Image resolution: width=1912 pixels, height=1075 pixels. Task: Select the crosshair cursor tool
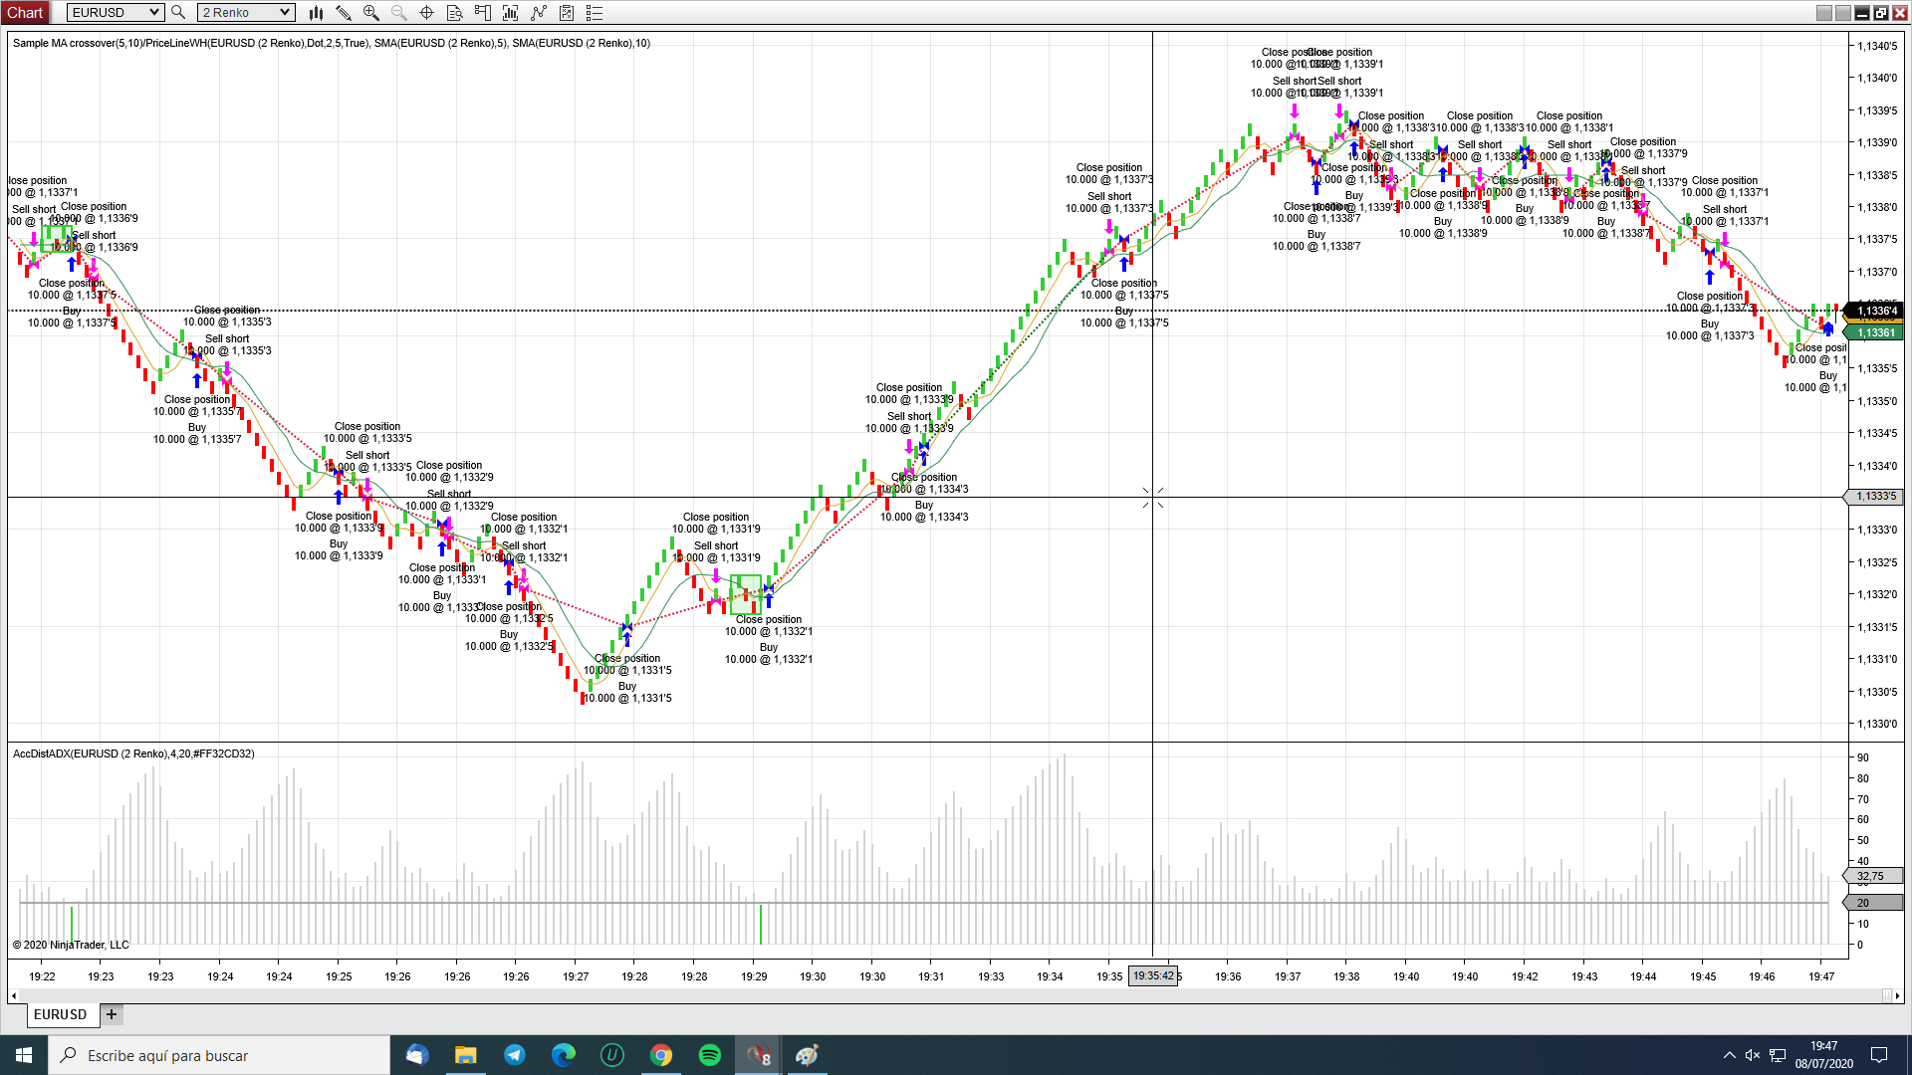click(426, 13)
